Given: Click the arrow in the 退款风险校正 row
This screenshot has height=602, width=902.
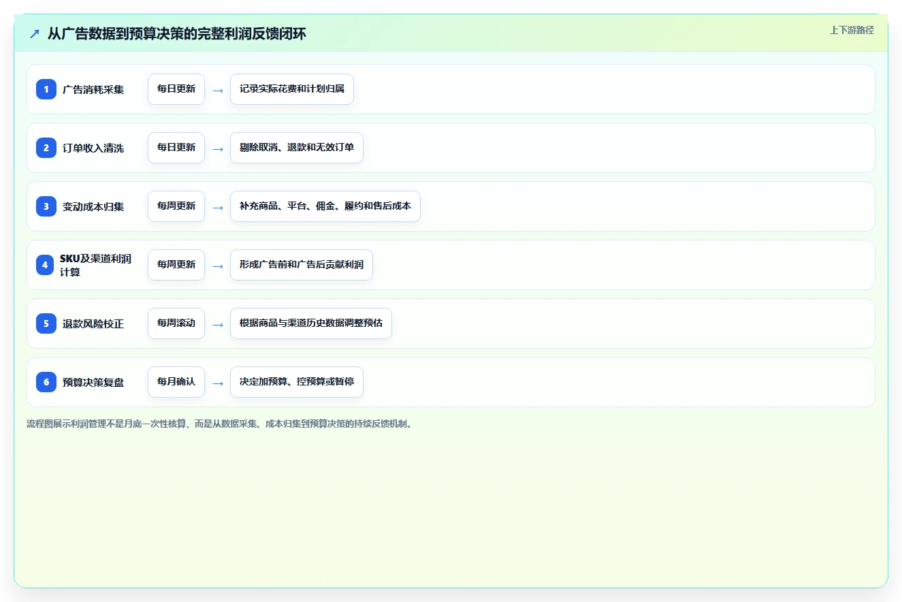Looking at the screenshot, I should pyautogui.click(x=218, y=324).
